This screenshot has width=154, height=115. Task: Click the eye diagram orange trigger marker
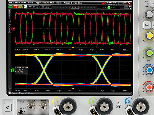tap(73, 88)
